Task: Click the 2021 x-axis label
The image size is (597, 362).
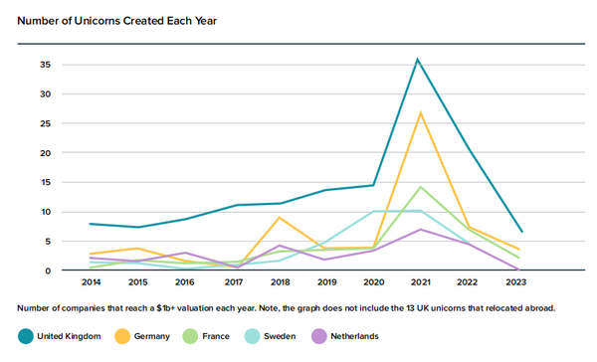Action: point(420,282)
